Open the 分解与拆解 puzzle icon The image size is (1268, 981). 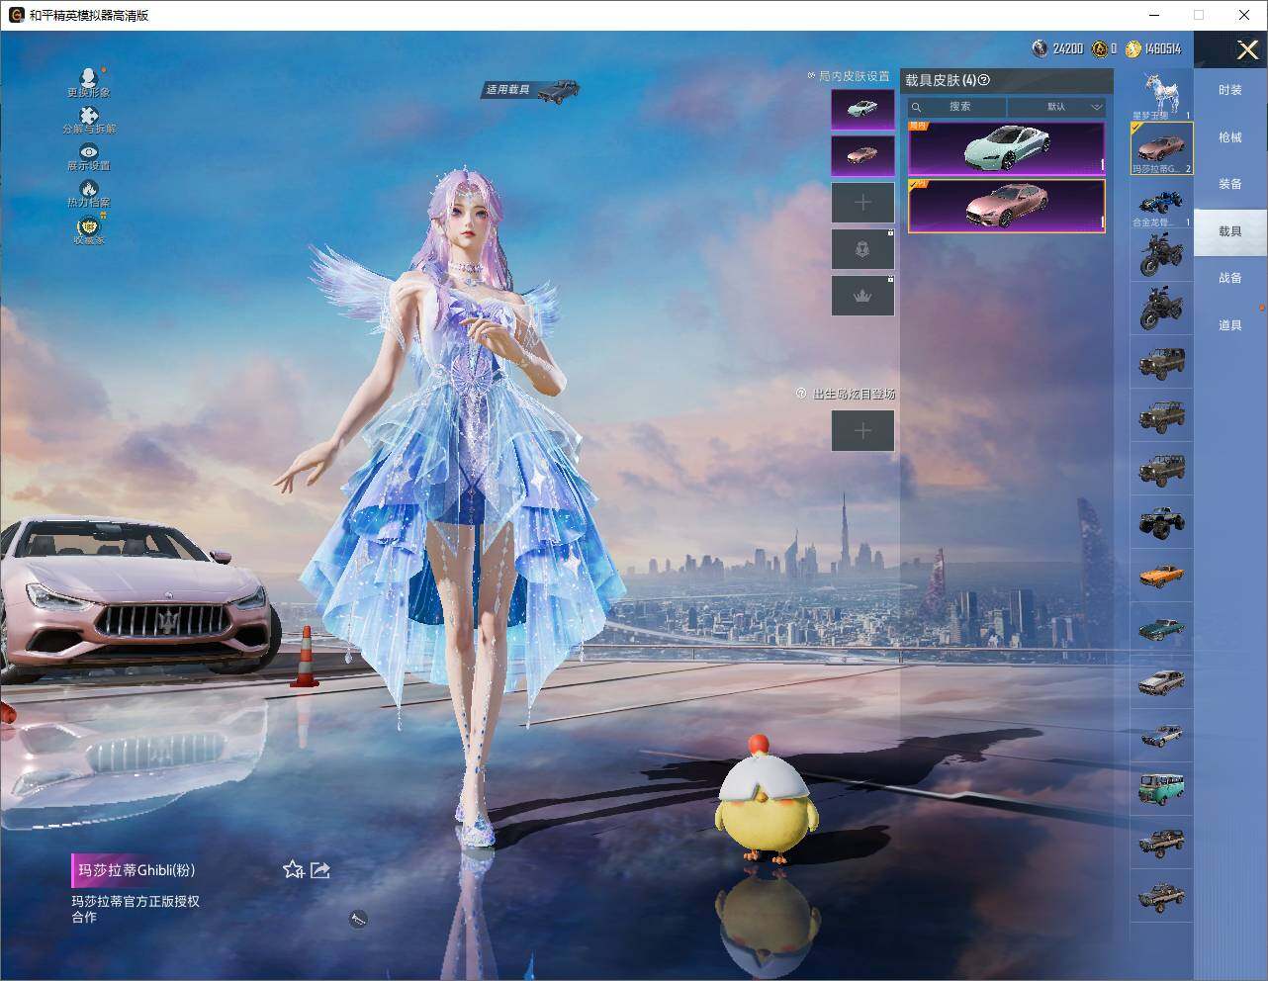point(89,115)
